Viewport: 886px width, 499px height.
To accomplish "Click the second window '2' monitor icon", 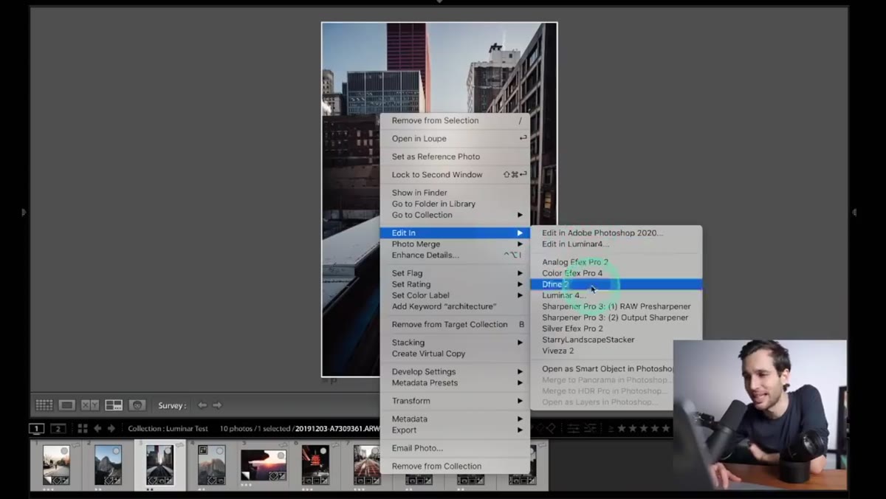I will point(58,429).
